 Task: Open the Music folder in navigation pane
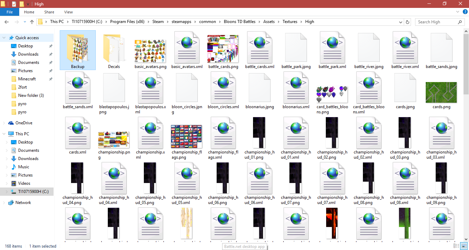pyautogui.click(x=23, y=167)
